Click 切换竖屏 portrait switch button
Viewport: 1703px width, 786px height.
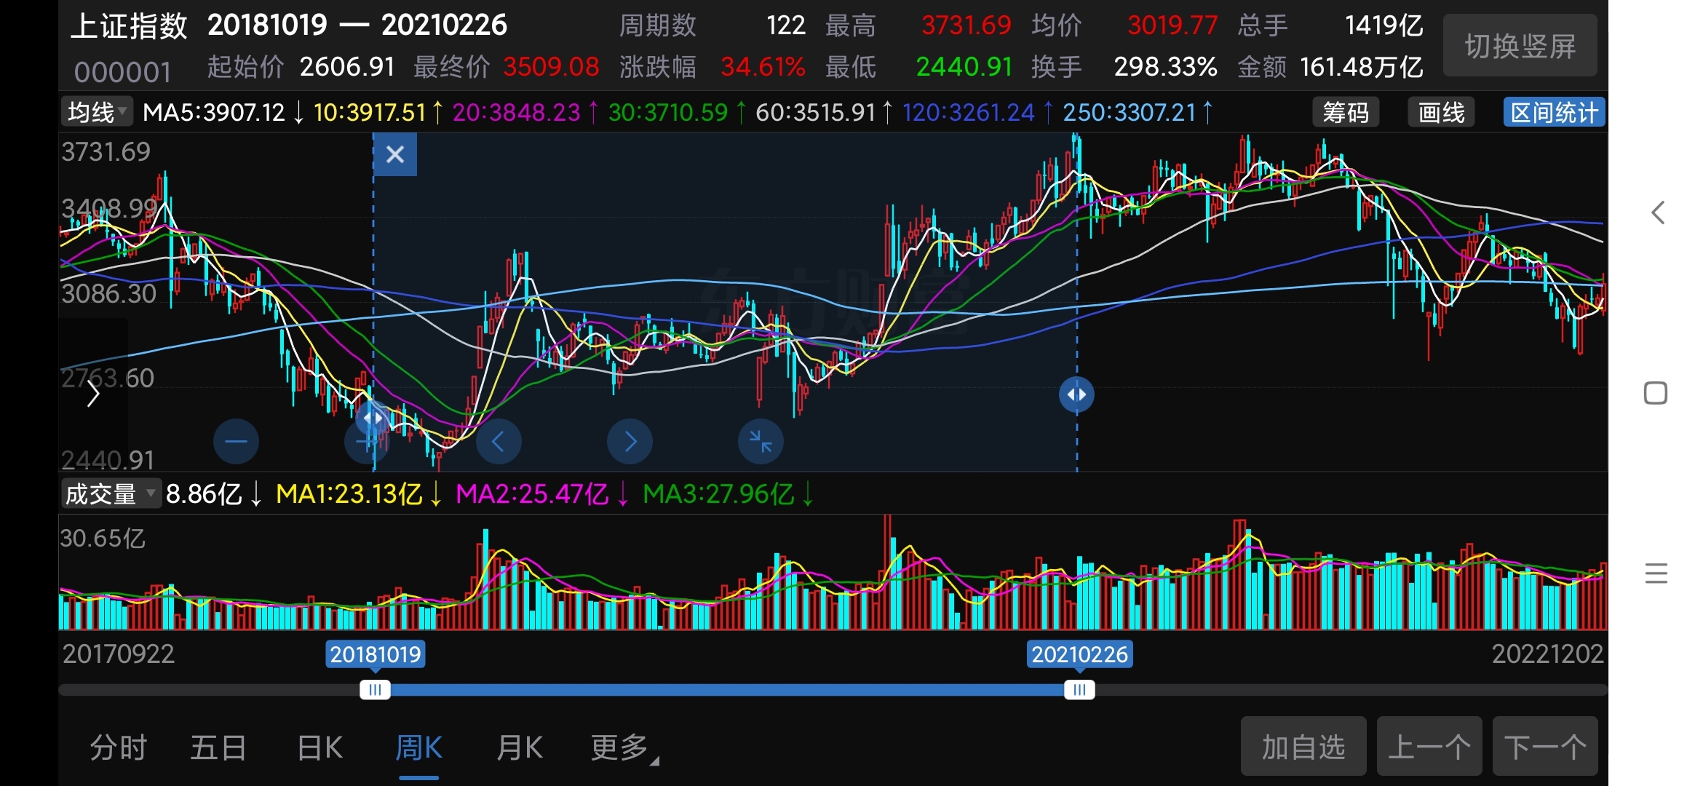[x=1520, y=47]
